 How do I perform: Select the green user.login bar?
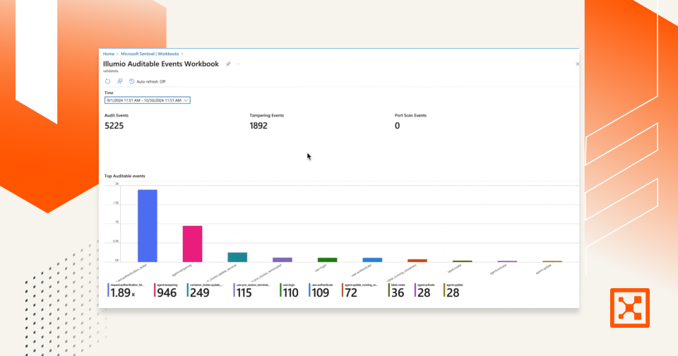tap(327, 260)
